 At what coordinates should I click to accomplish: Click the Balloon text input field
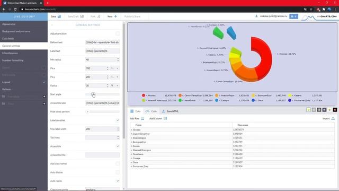click(x=102, y=42)
